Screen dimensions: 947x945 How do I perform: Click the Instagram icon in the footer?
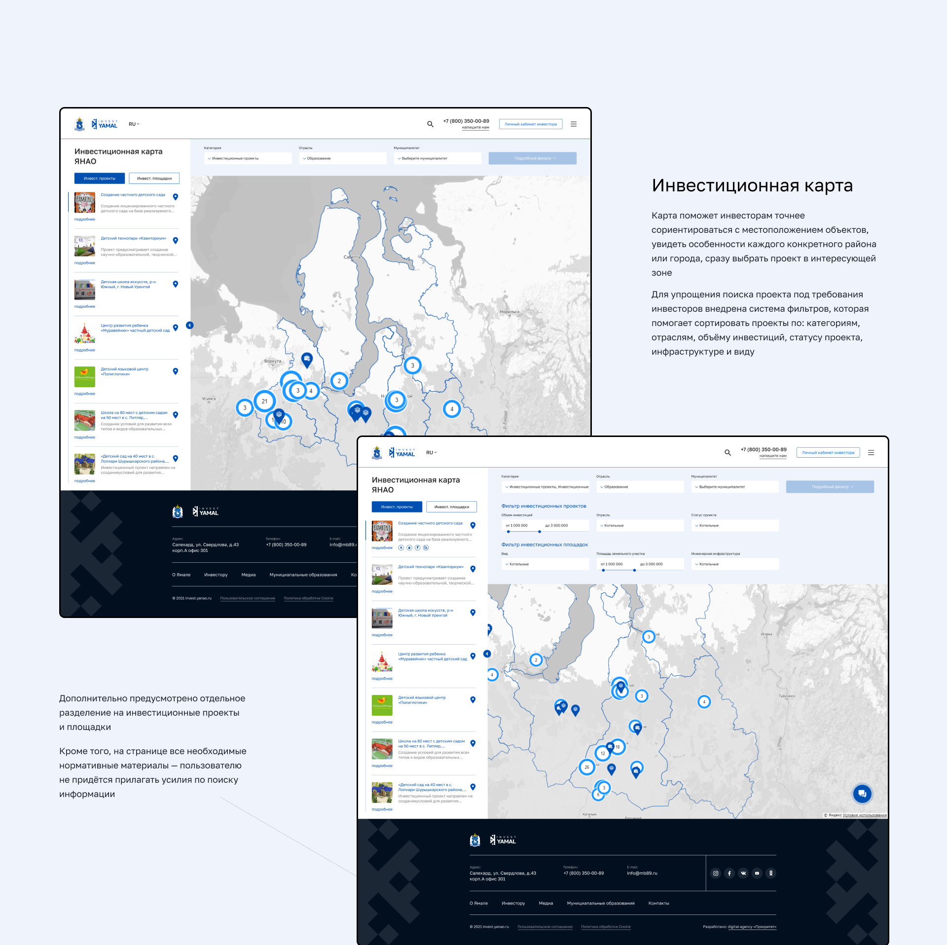[716, 873]
